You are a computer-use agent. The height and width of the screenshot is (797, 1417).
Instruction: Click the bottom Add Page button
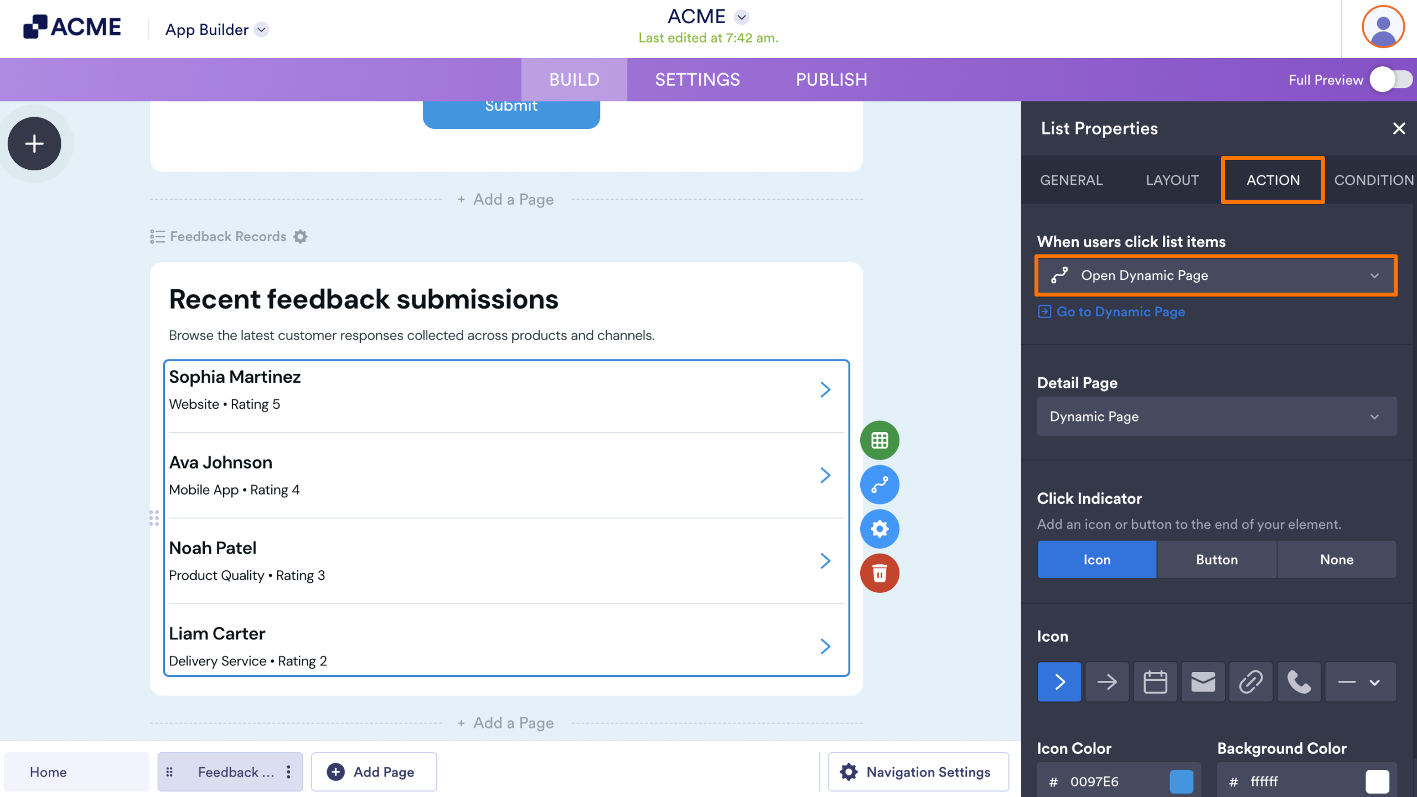pyautogui.click(x=374, y=772)
